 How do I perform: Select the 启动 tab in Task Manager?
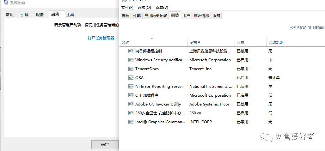[175, 15]
